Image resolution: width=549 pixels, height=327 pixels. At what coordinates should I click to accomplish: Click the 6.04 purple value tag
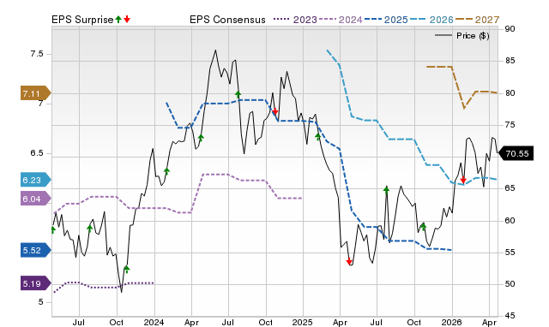click(35, 199)
